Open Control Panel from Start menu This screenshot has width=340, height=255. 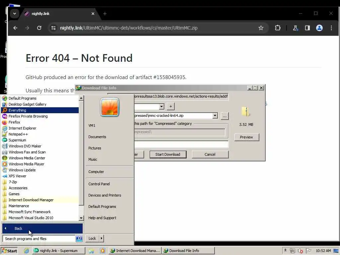99,184
